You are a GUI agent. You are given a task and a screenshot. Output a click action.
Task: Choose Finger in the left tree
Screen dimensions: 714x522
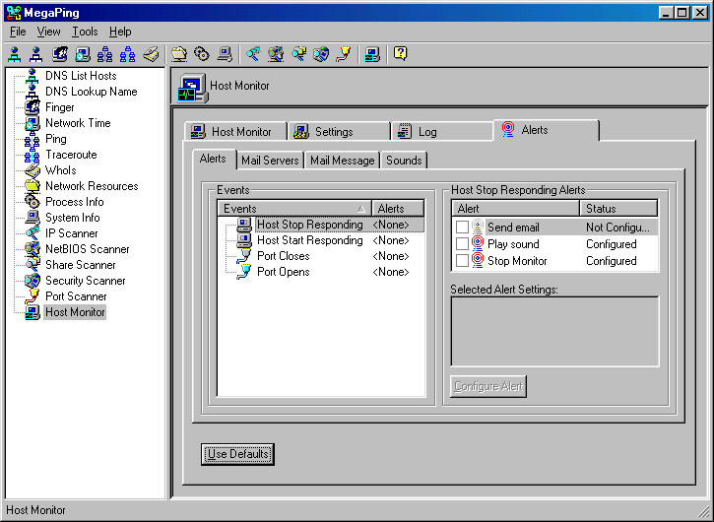pos(60,107)
